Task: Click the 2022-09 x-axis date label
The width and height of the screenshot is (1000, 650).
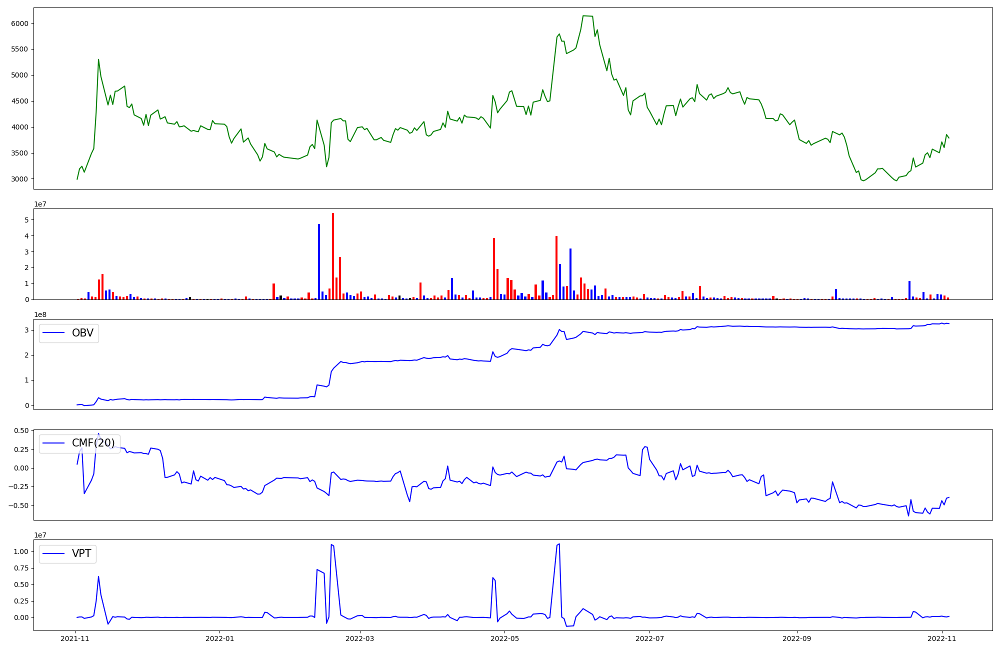Action: (x=796, y=638)
